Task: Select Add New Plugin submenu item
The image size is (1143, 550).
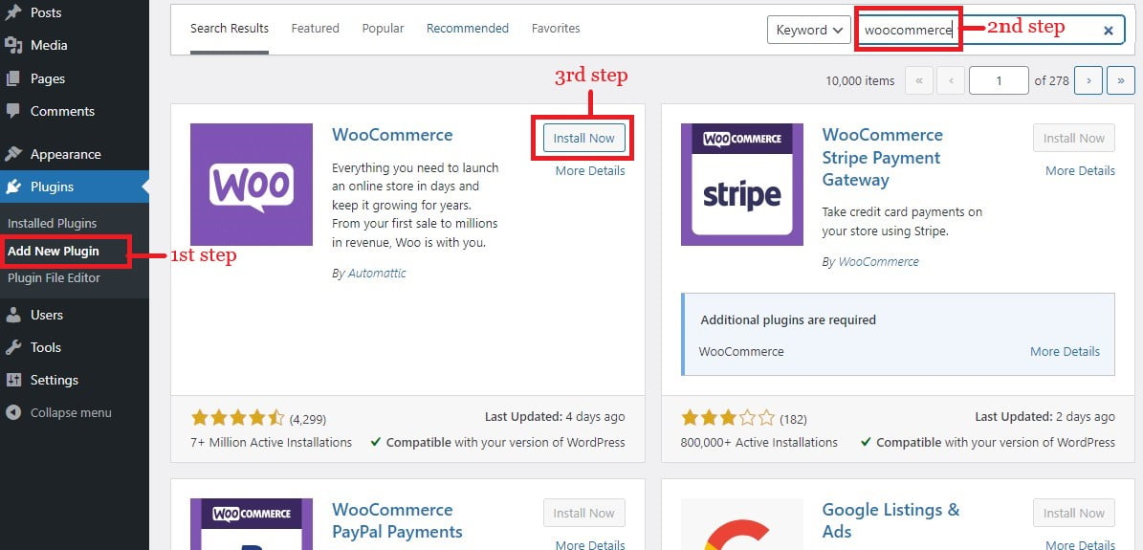Action: click(54, 251)
